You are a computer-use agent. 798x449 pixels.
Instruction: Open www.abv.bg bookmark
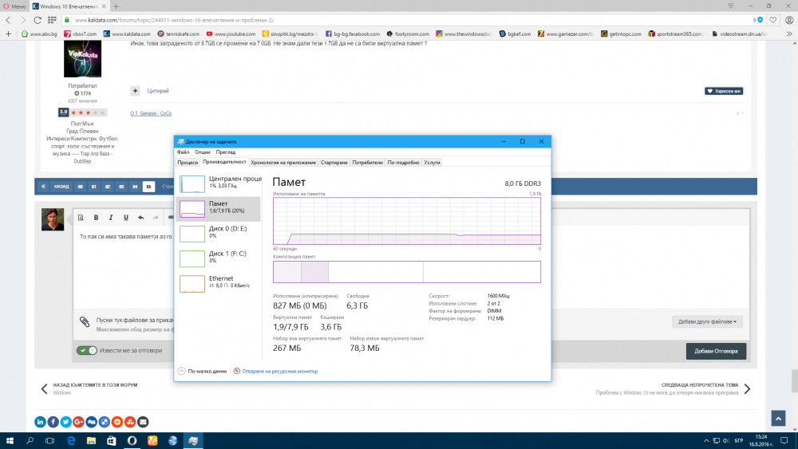(39, 33)
